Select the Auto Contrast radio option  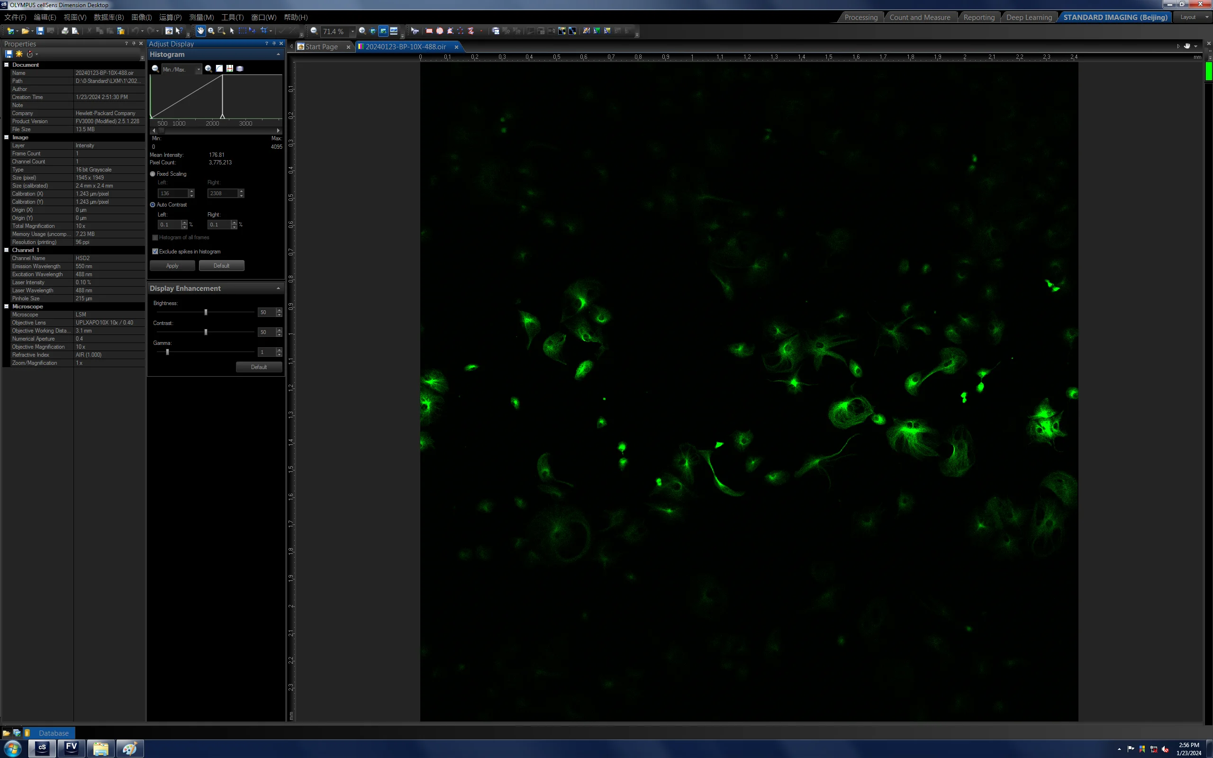point(153,205)
